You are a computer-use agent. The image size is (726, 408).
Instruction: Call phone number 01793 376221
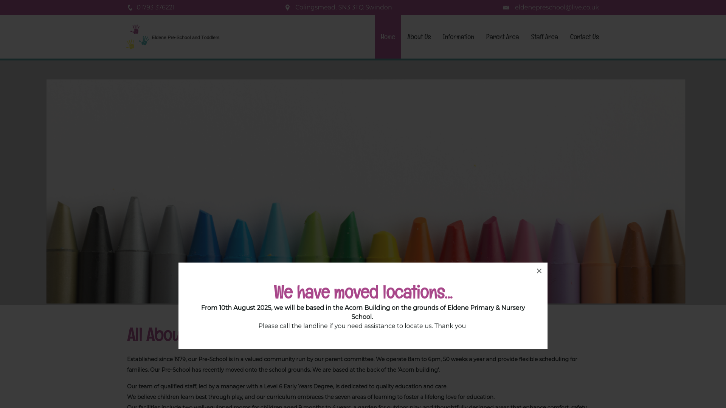point(155,8)
